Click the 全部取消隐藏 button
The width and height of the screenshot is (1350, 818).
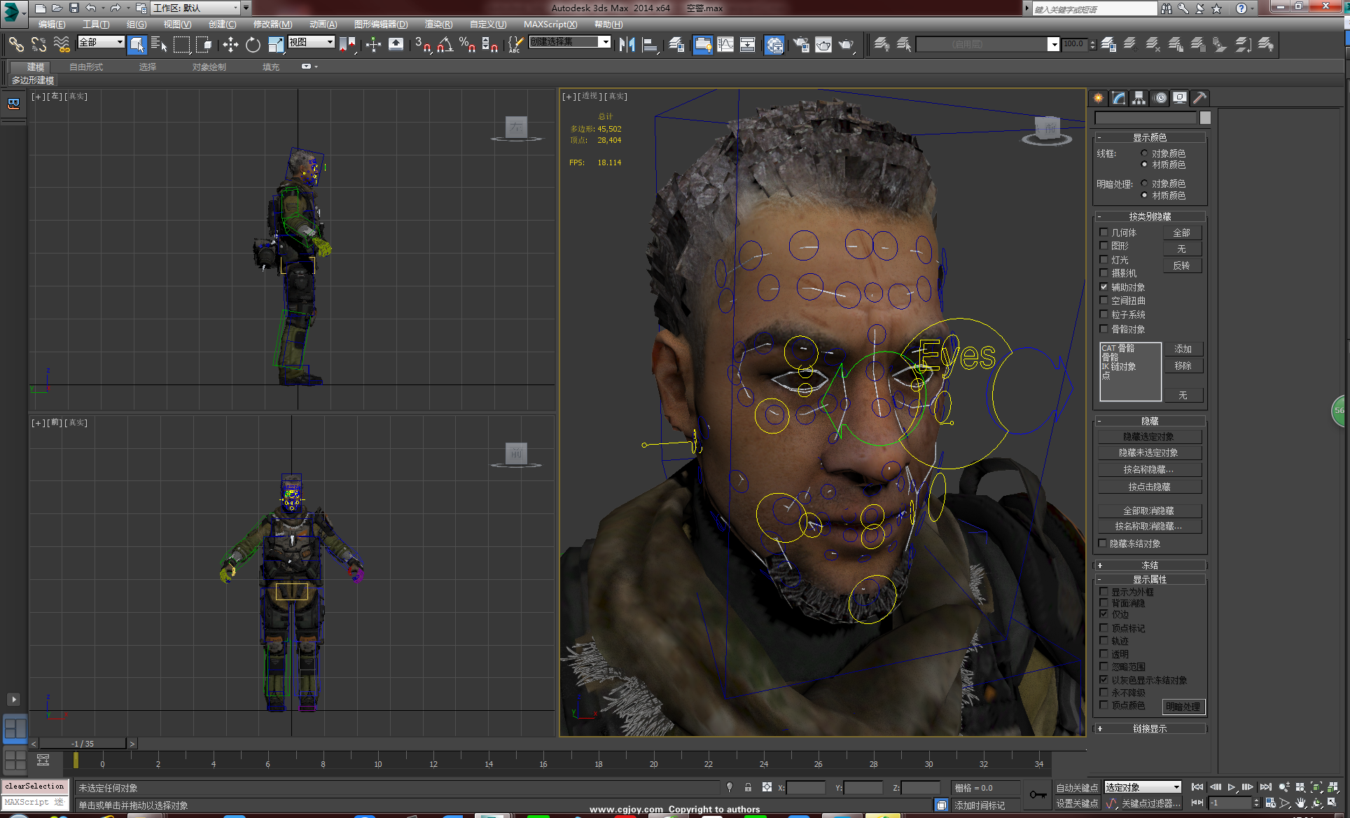[x=1148, y=511]
